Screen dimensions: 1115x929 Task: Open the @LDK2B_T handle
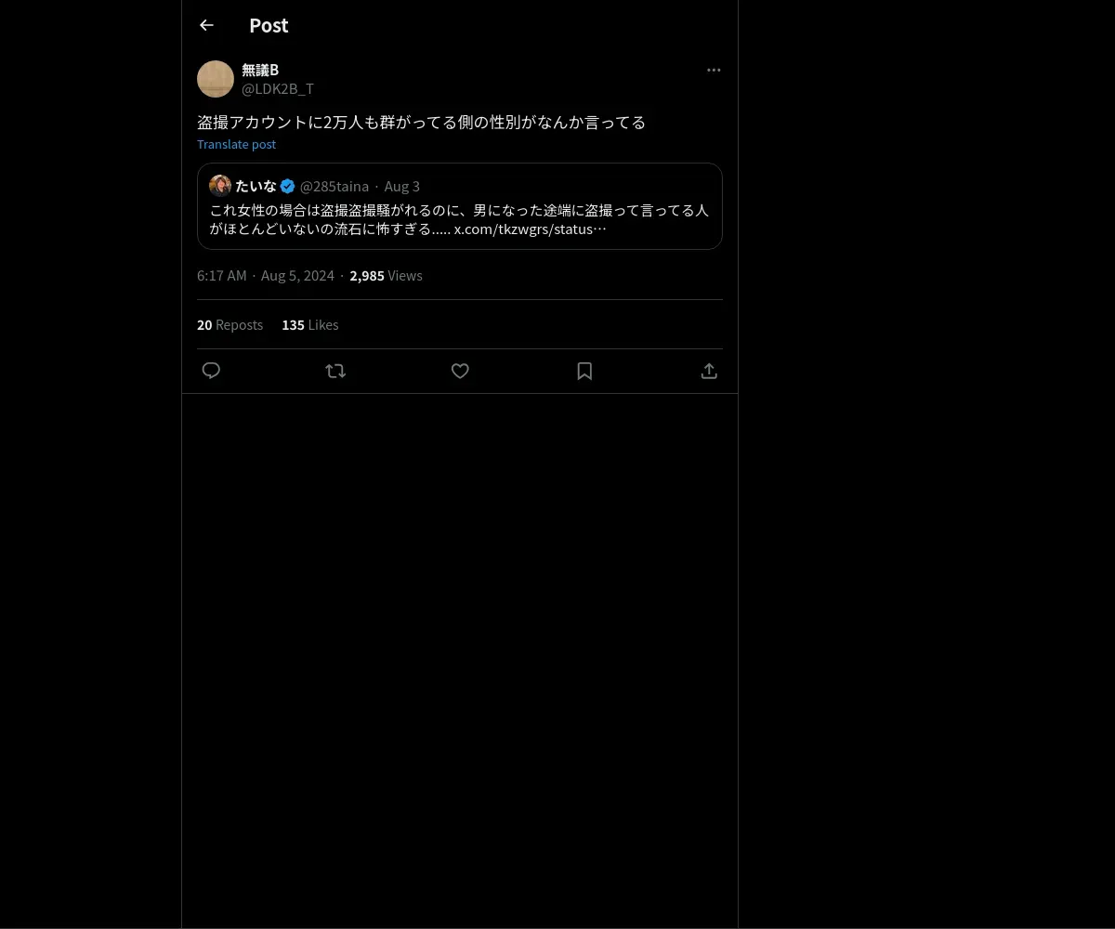coord(278,88)
